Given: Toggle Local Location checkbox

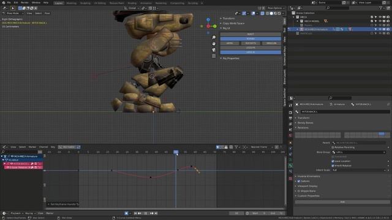Looking at the screenshot, I should (333, 161).
